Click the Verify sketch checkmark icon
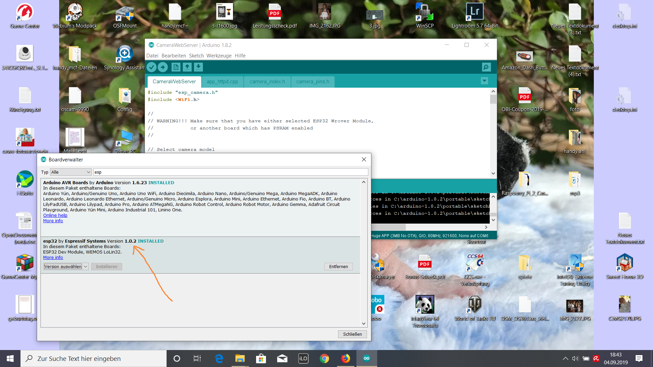This screenshot has width=653, height=367. click(152, 67)
